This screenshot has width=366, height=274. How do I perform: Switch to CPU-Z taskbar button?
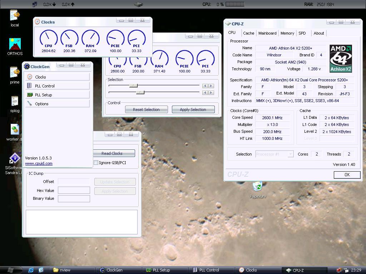[305, 270]
